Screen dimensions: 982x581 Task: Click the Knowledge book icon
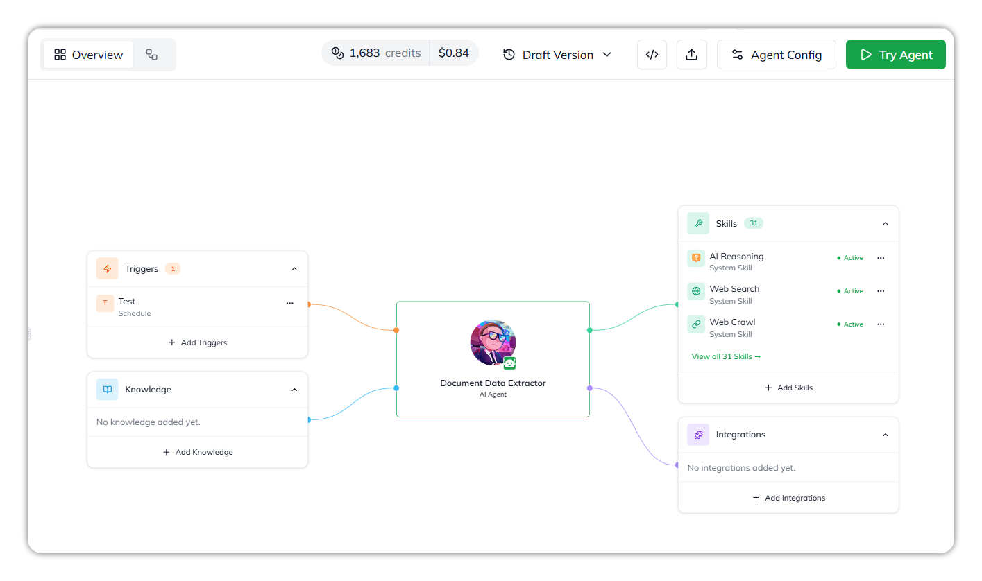[x=107, y=390]
